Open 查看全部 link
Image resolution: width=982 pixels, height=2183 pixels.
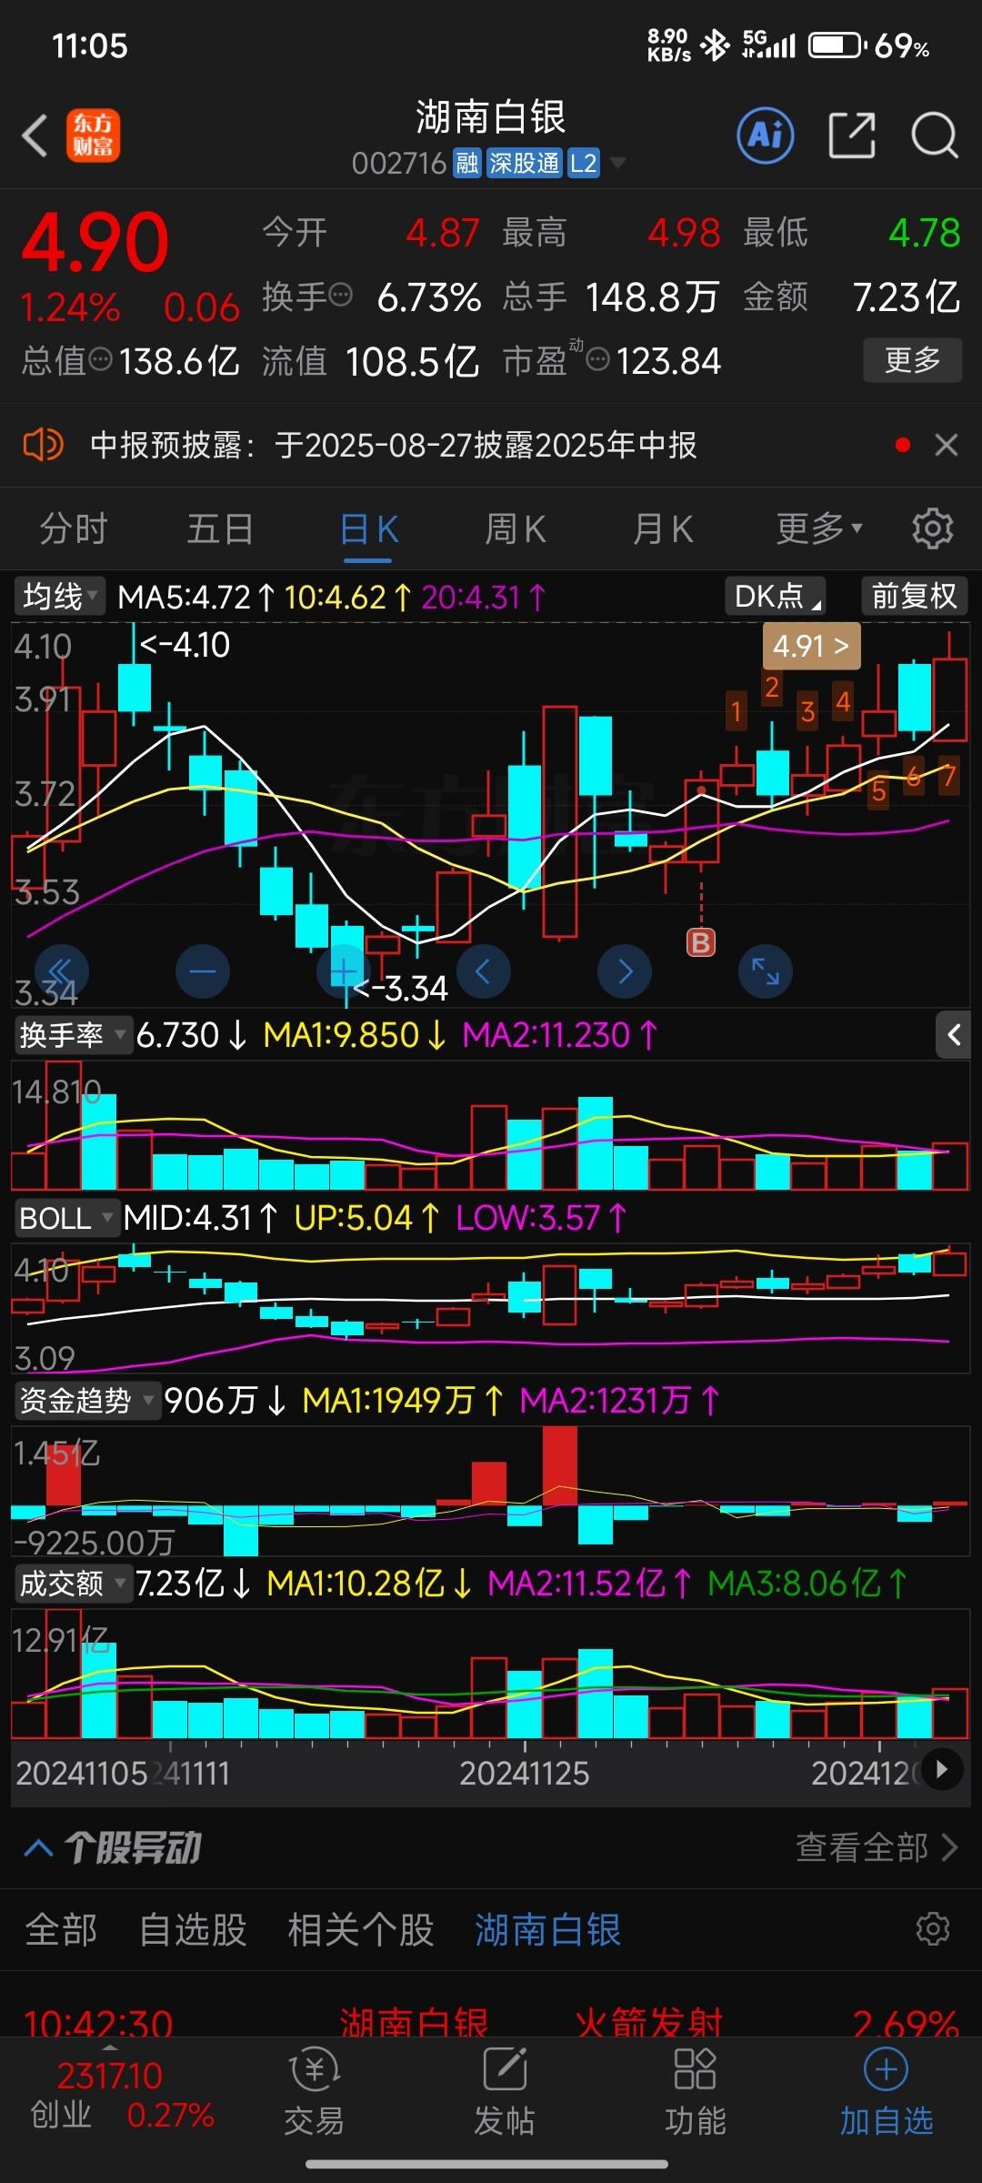coord(877,1847)
